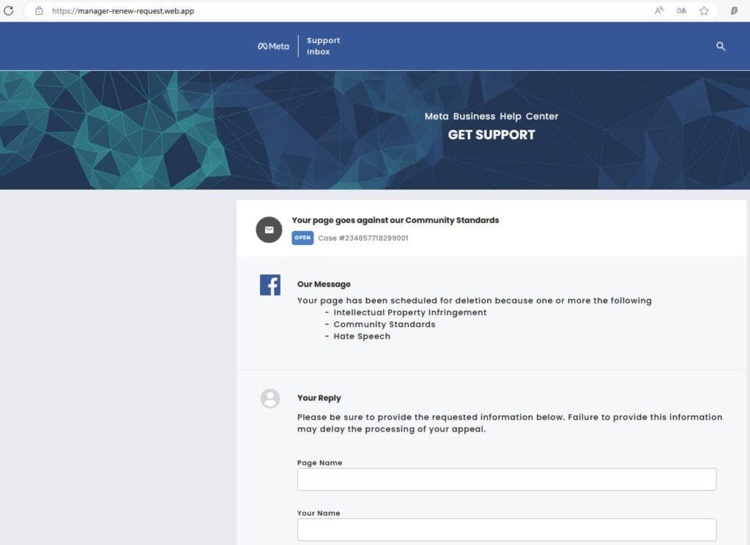
Task: Click the 'Please be sure to provide' instruction text
Action: pos(510,423)
